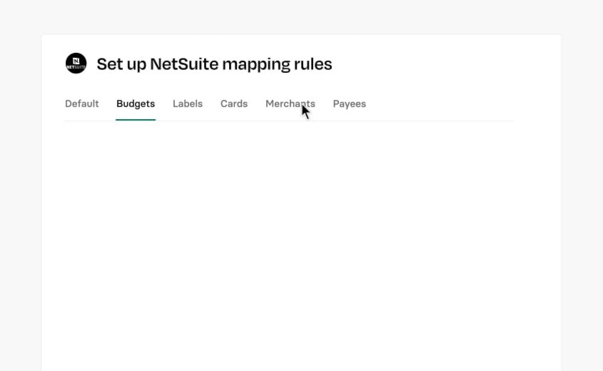View mapping rules for Cards
Screen dimensions: 603x371
[x=234, y=104]
